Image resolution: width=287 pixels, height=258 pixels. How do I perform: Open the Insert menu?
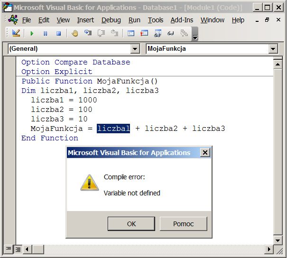coord(85,20)
